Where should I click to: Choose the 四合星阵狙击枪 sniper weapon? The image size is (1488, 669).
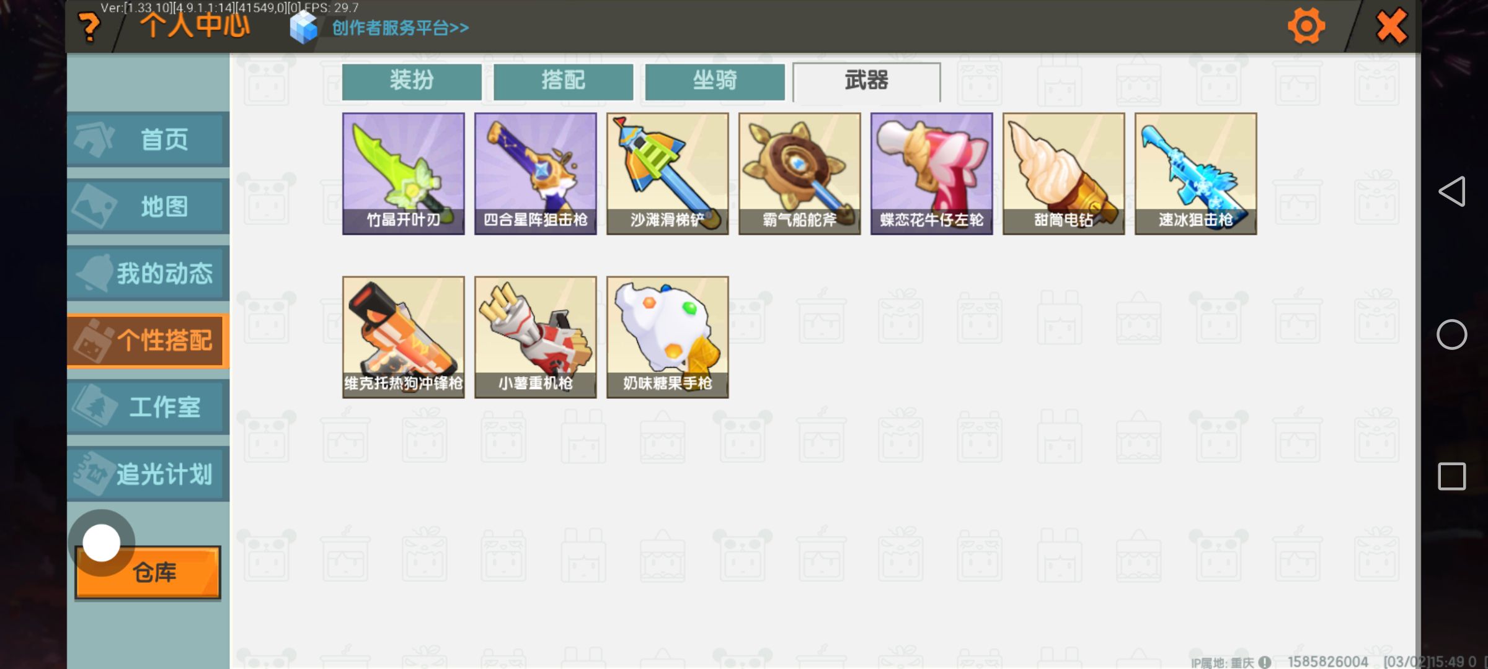click(x=536, y=173)
